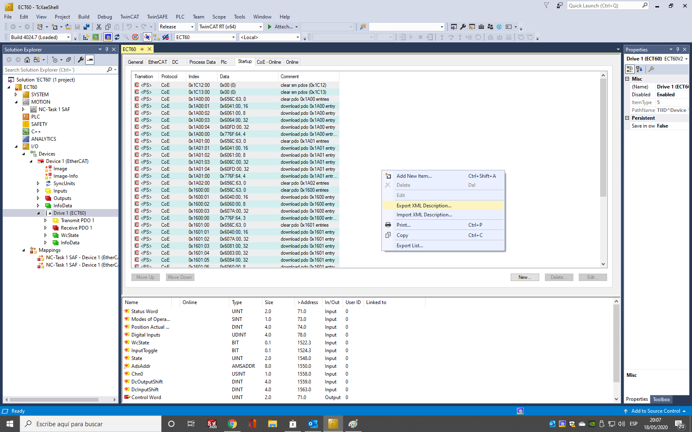Image resolution: width=692 pixels, height=432 pixels.
Task: Expand the Transmit PDO 1 node
Action: click(46, 221)
